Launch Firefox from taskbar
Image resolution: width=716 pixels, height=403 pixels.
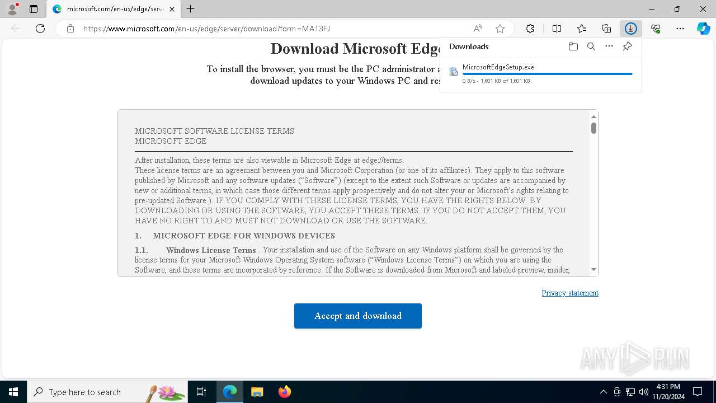(285, 392)
